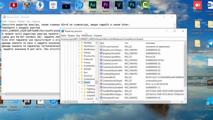The height and width of the screenshot is (120, 213).
Task: Open the white audio waveform desktop icon
Action: (53, 5)
